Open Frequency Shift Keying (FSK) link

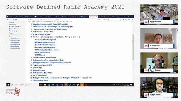coord(46,40)
